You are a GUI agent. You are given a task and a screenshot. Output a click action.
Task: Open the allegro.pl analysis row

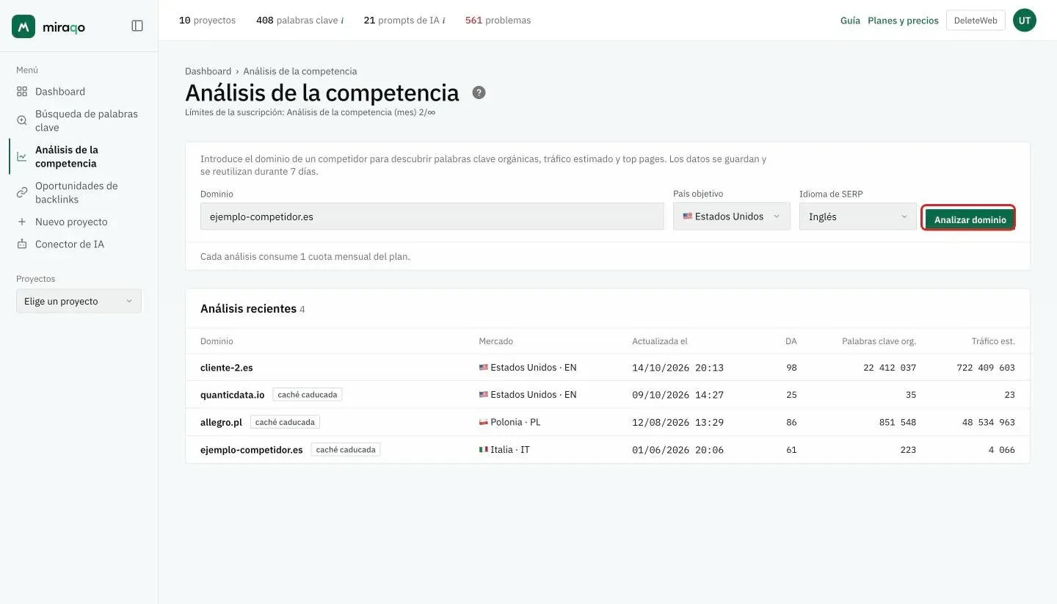[608, 422]
